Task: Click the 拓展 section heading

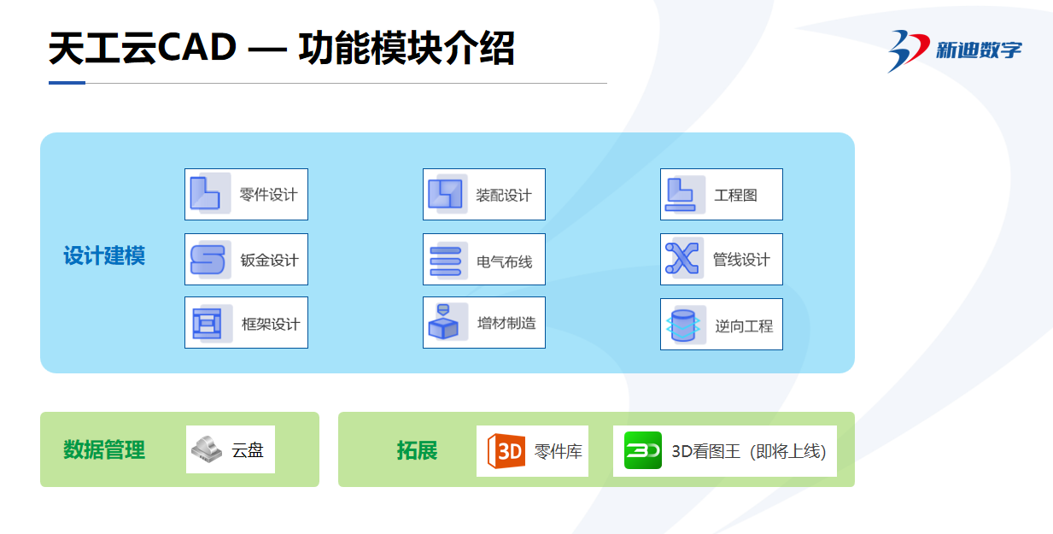Action: [417, 450]
